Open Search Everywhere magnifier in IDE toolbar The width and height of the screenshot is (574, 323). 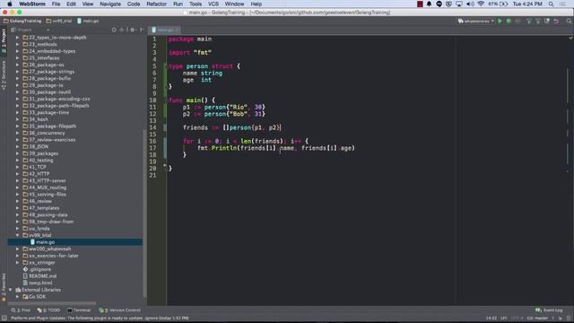(569, 22)
